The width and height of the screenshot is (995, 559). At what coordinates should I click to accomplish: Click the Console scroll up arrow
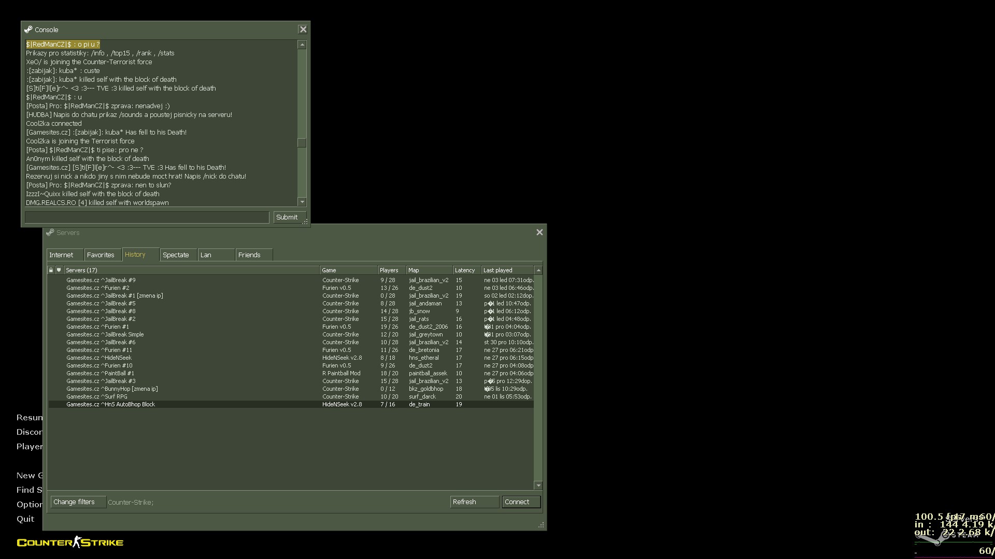click(302, 45)
